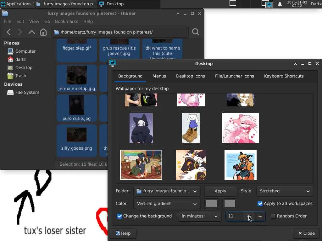Open Thunar View menu

[34, 21]
